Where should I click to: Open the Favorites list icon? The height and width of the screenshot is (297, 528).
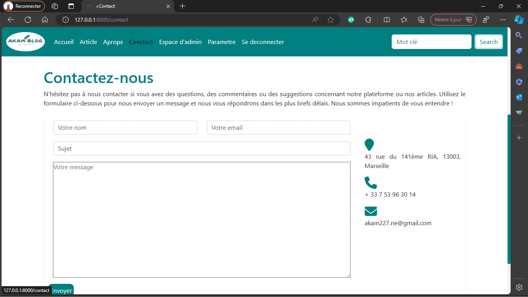point(404,20)
